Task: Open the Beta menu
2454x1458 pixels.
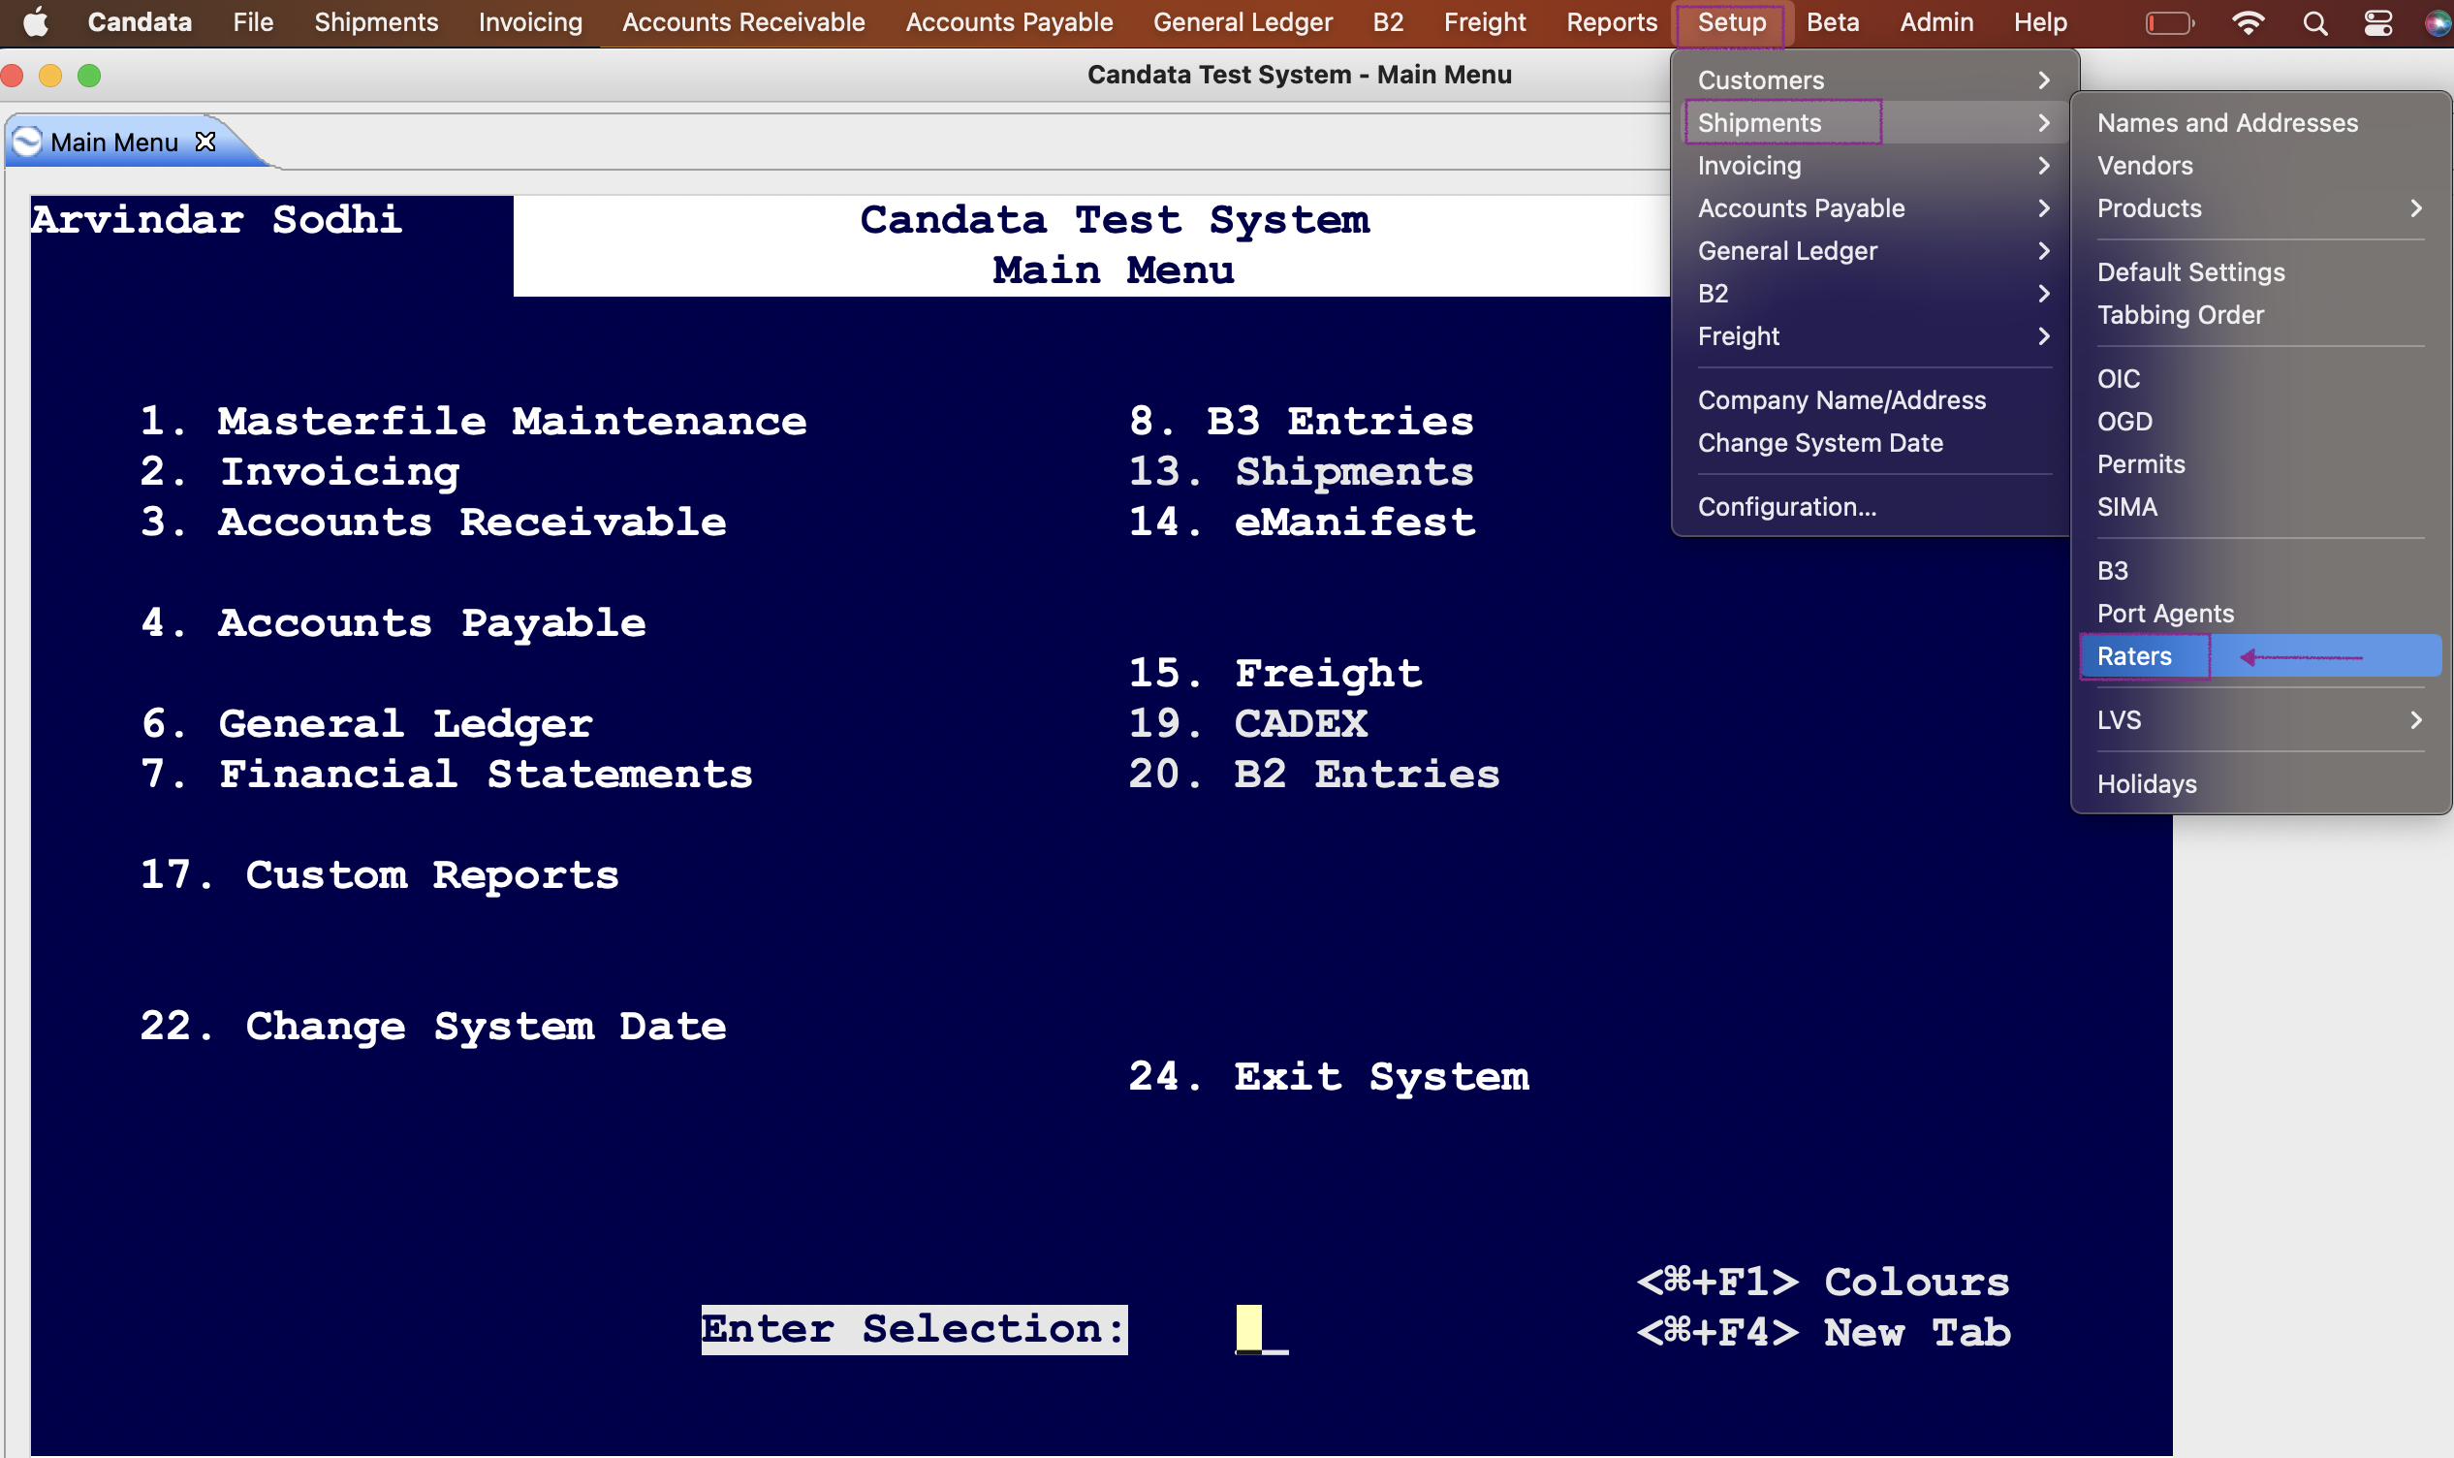Action: coord(1833,22)
